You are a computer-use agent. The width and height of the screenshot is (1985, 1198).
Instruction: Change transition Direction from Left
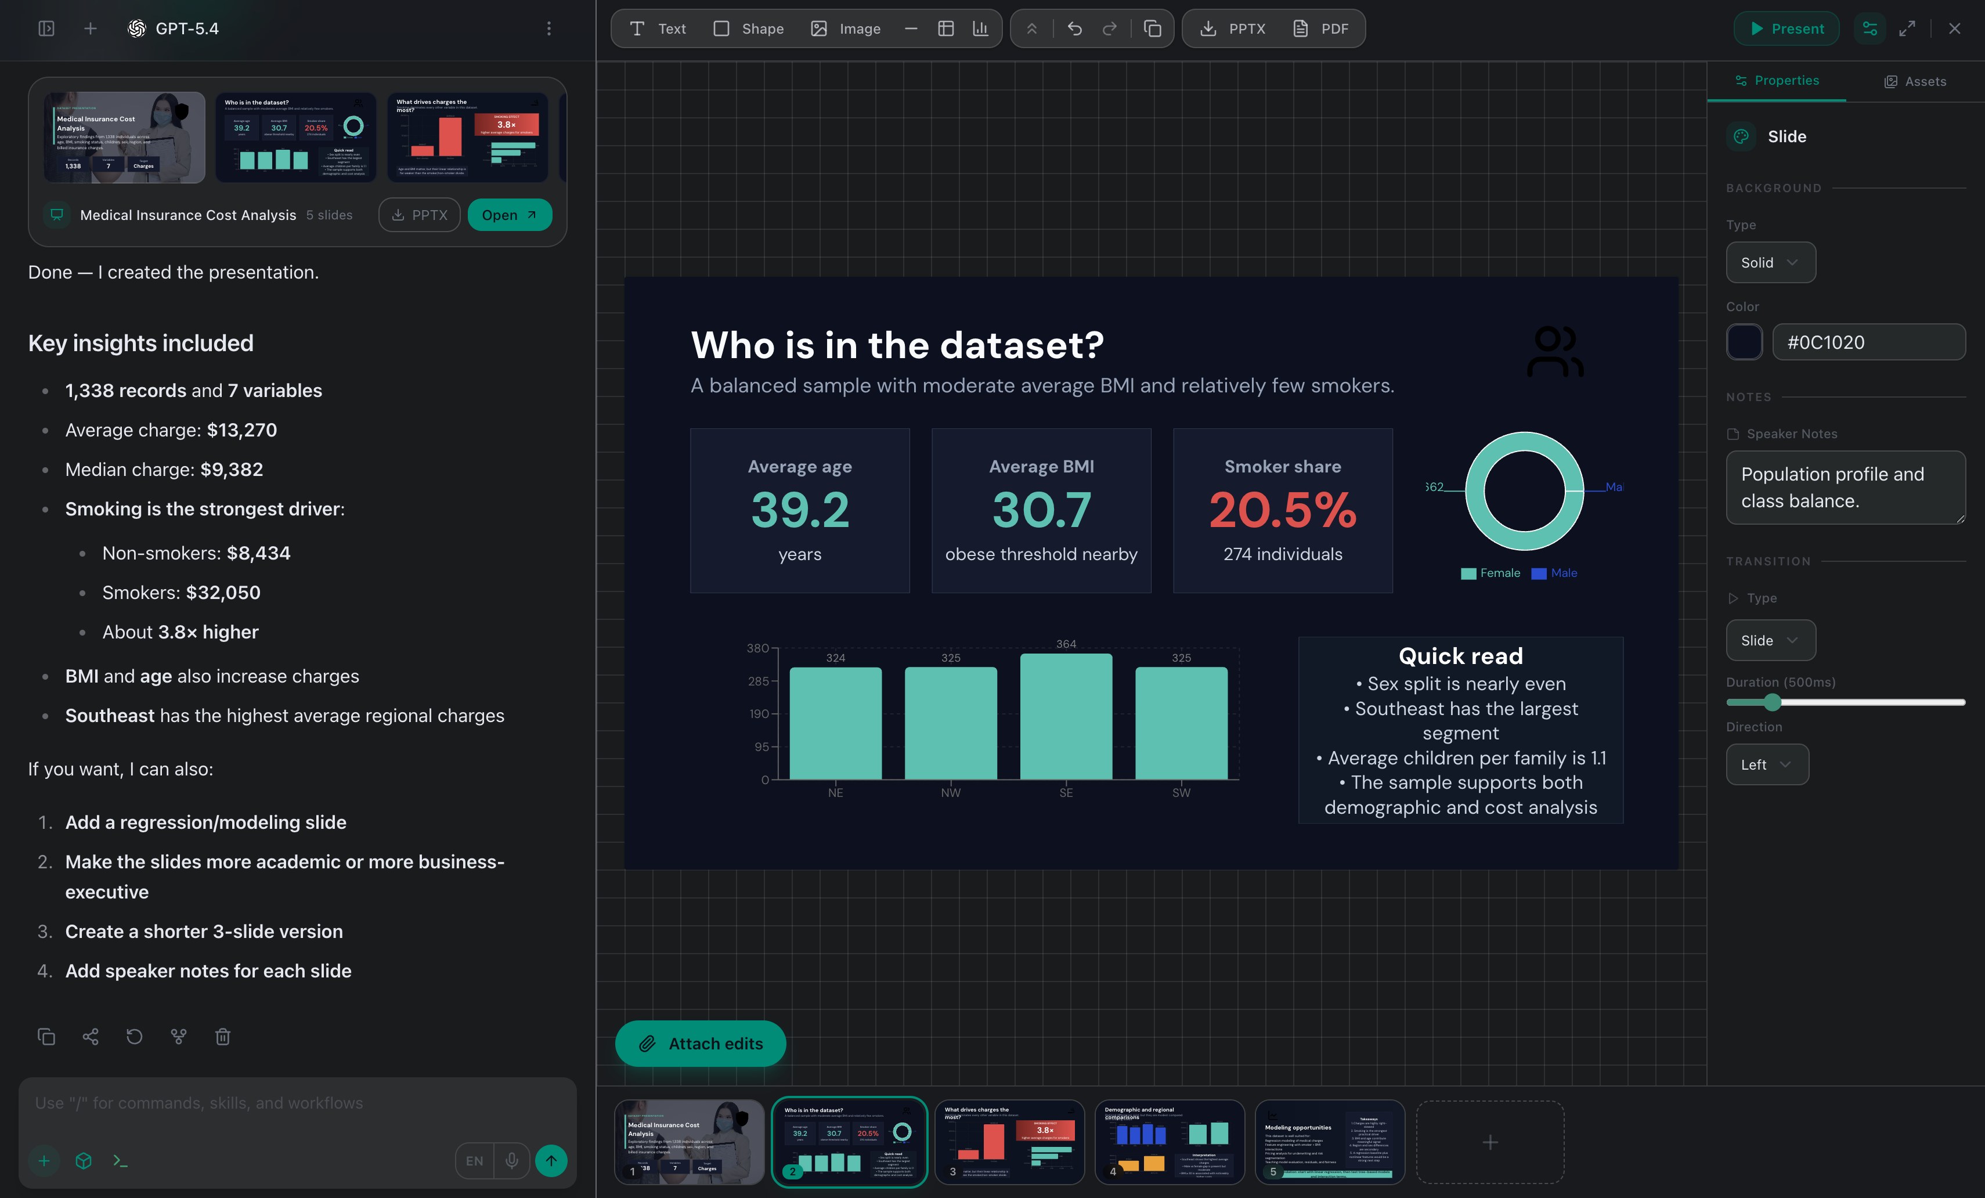tap(1767, 764)
